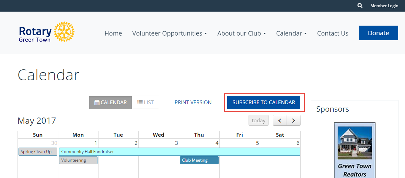Open the Contact Us page
The image size is (405, 178).
coord(333,33)
